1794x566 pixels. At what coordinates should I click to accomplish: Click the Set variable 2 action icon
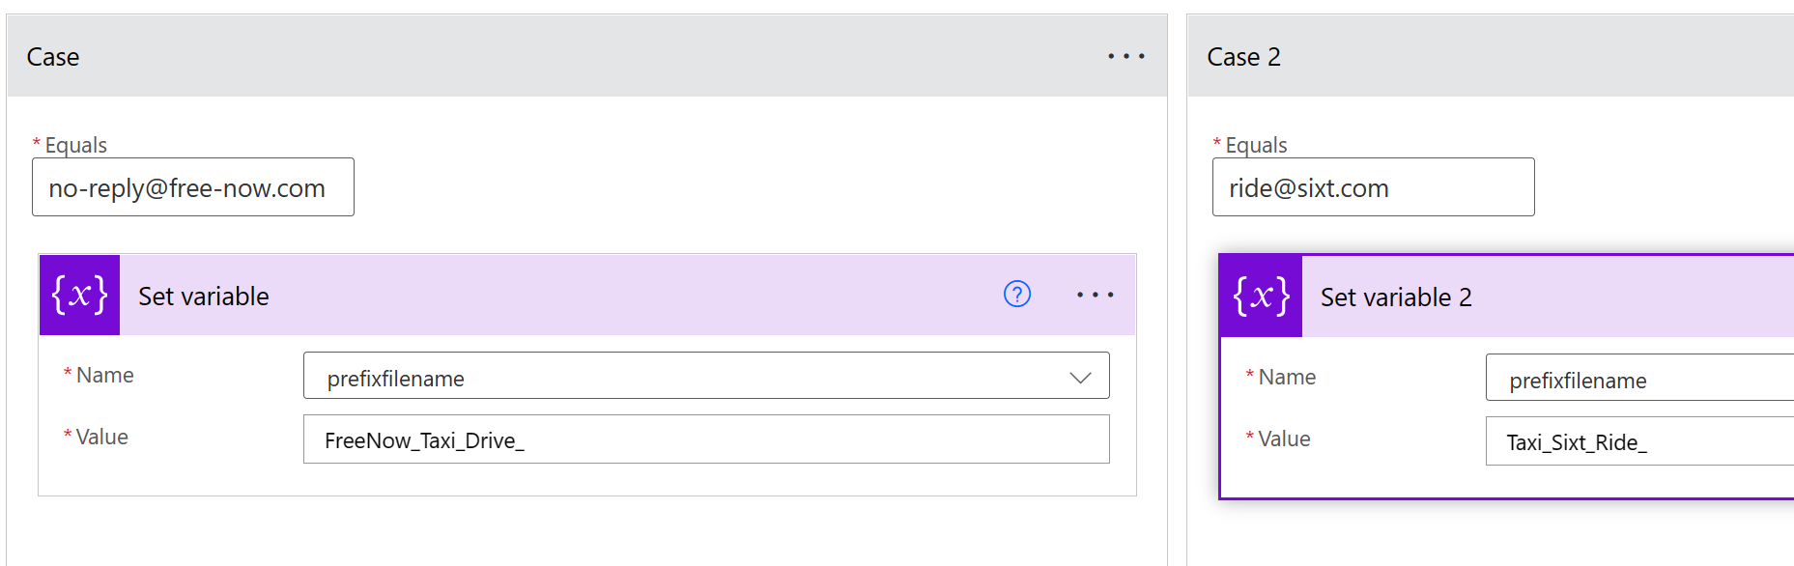[x=1261, y=297]
